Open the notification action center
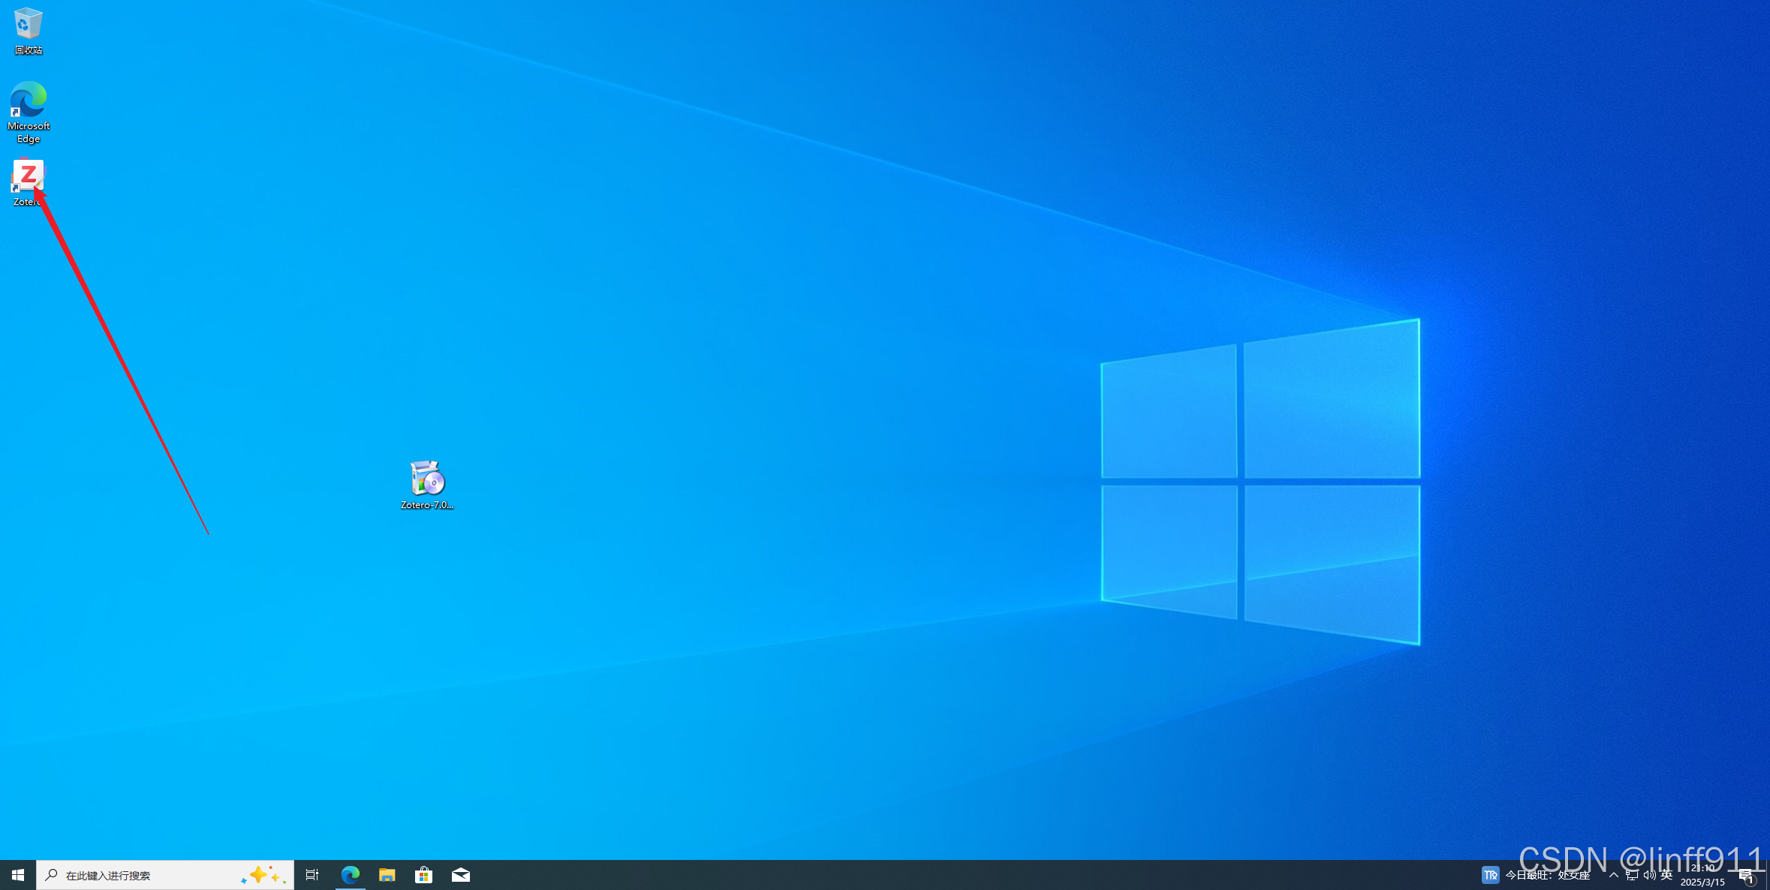The image size is (1770, 890). coord(1745,875)
